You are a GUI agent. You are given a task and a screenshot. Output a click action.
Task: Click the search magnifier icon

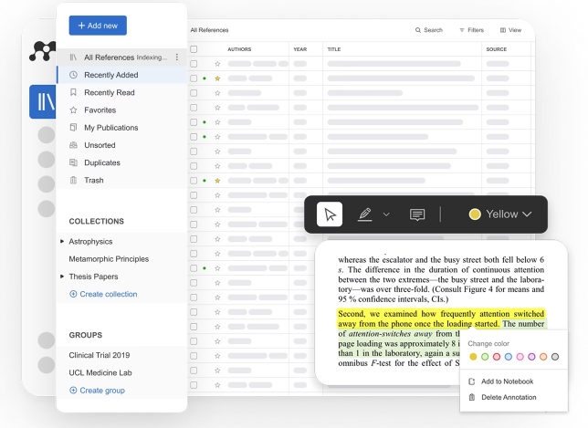coord(418,30)
